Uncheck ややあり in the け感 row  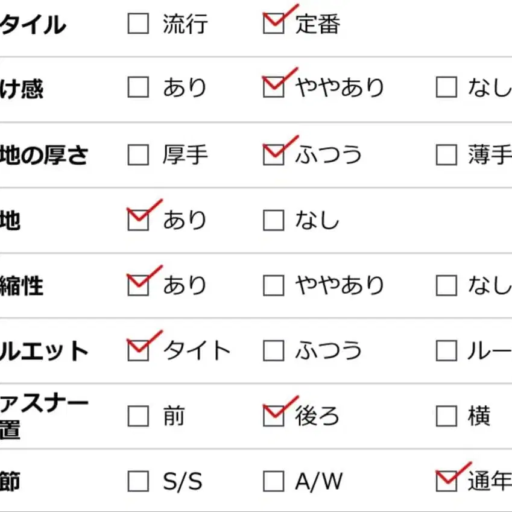click(x=273, y=88)
